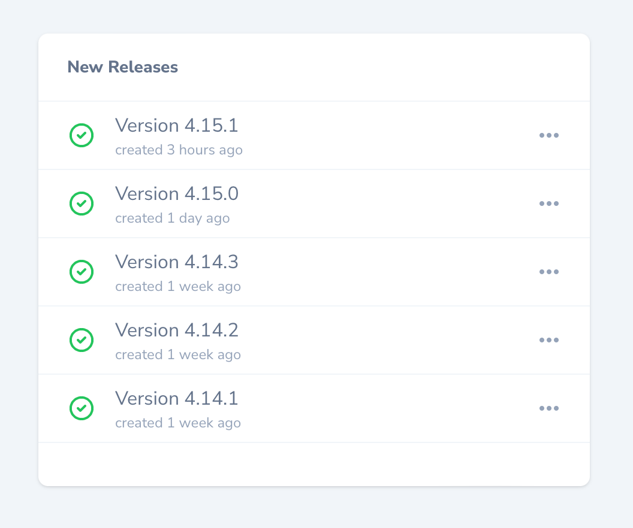Screen dimensions: 633x528
Task: Select the Version 4.14.3 release title
Action: pyautogui.click(x=176, y=262)
